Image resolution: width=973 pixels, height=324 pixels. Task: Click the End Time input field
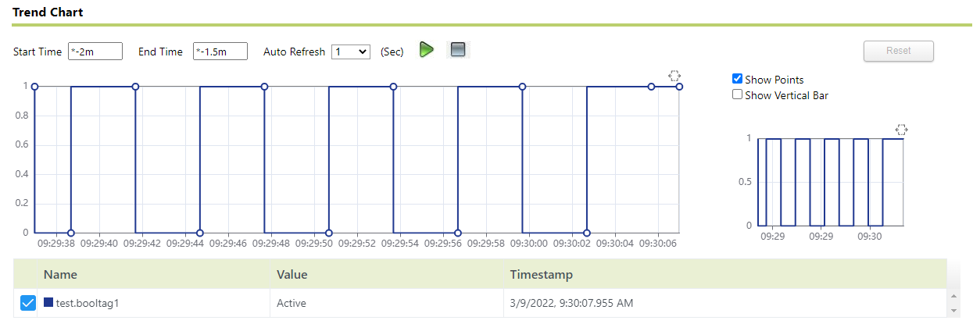click(220, 51)
